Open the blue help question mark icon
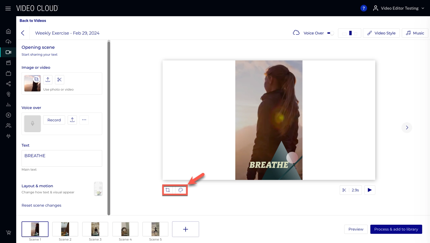The image size is (430, 243). coord(363,8)
